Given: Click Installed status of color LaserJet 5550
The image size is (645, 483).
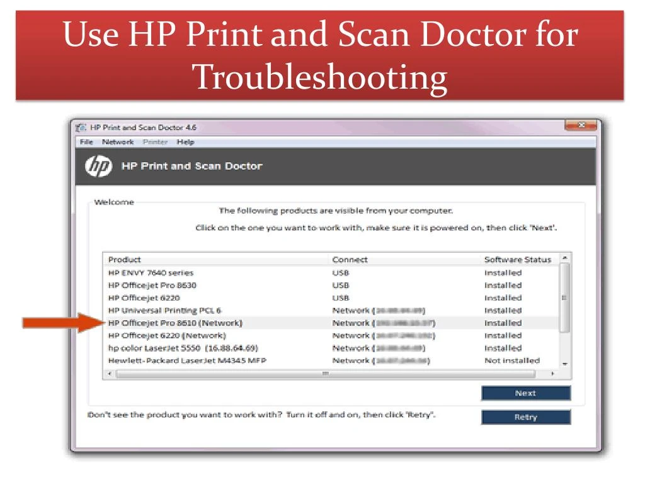Looking at the screenshot, I should point(503,348).
